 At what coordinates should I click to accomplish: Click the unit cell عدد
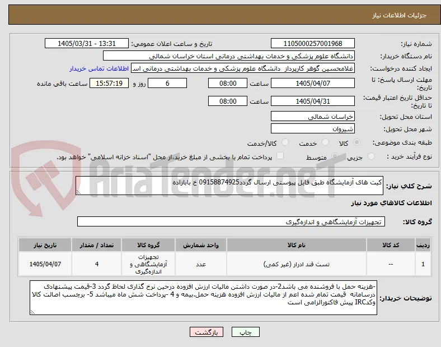point(201,264)
